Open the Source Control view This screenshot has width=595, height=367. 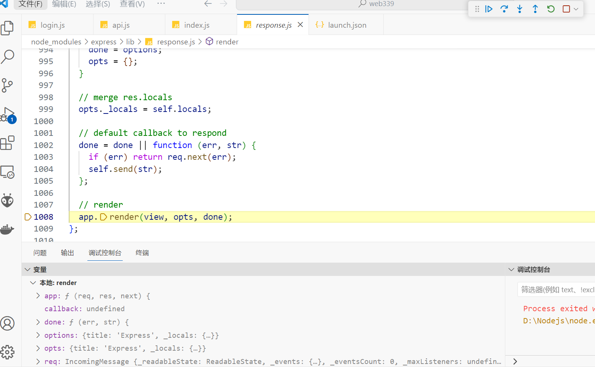tap(7, 85)
